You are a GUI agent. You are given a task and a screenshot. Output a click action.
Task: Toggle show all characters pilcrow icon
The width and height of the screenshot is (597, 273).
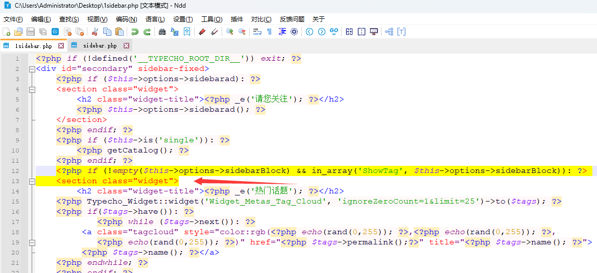tap(270, 32)
